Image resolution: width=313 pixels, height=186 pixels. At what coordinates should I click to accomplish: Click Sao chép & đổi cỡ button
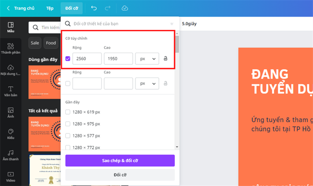(x=120, y=161)
